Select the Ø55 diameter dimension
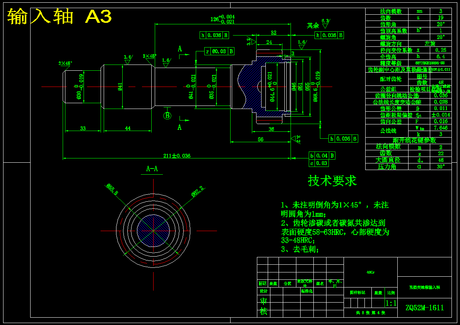This screenshot has height=325, width=460. (x=307, y=87)
